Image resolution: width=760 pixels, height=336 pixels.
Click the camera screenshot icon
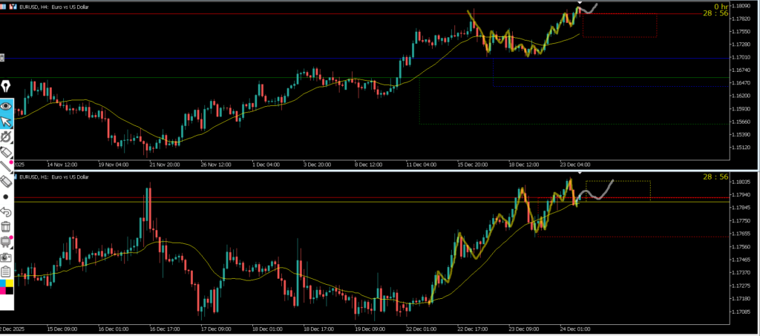click(x=6, y=257)
